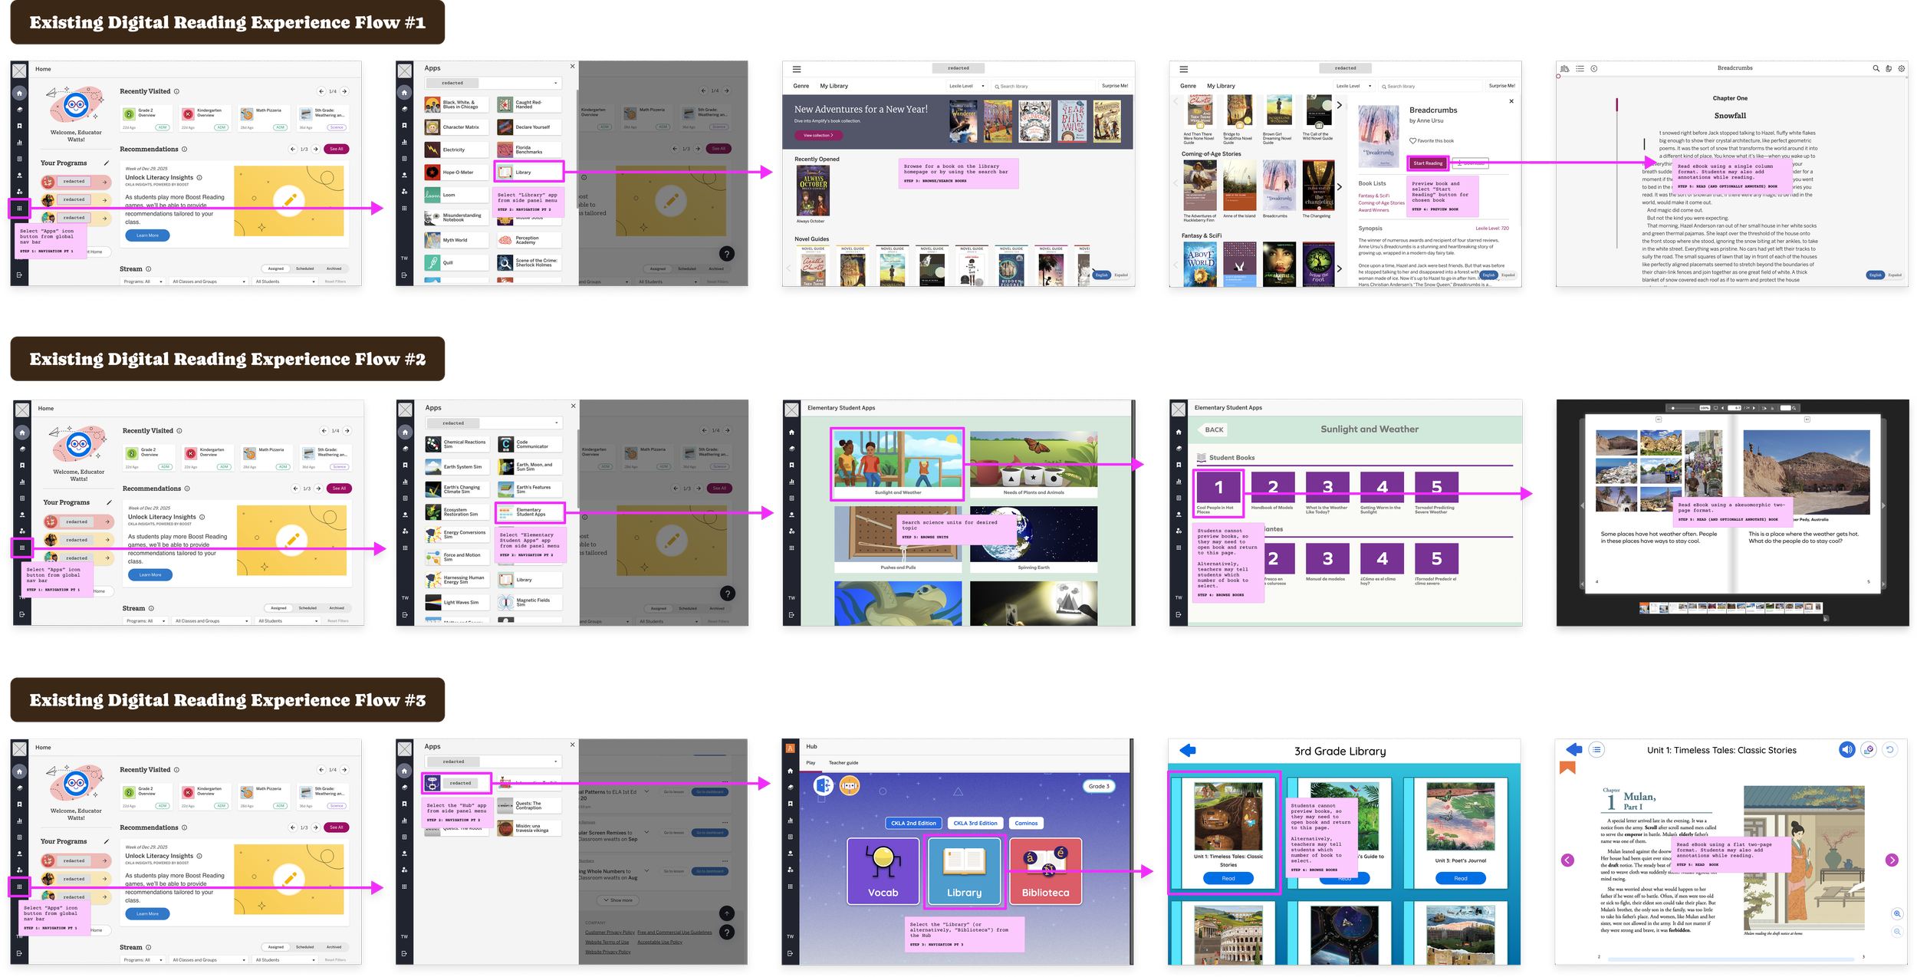Image resolution: width=1917 pixels, height=977 pixels.
Task: Click the orange bookmark in Mulan reader
Action: [x=1567, y=768]
